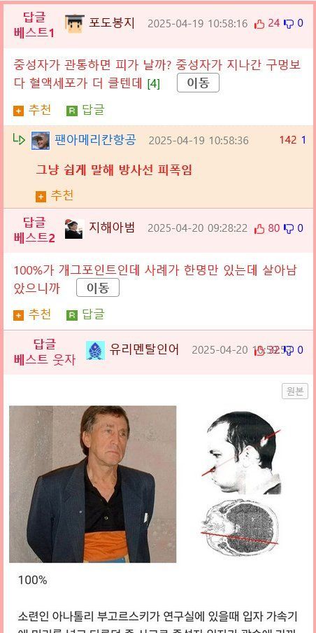Open the 팬아메리칸항공 username link
Viewport: 316px width, 633px height.
tap(96, 140)
